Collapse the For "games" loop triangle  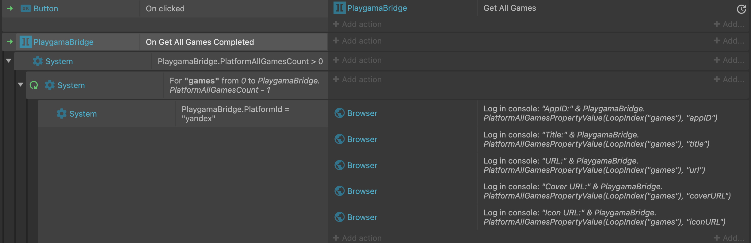click(x=21, y=84)
